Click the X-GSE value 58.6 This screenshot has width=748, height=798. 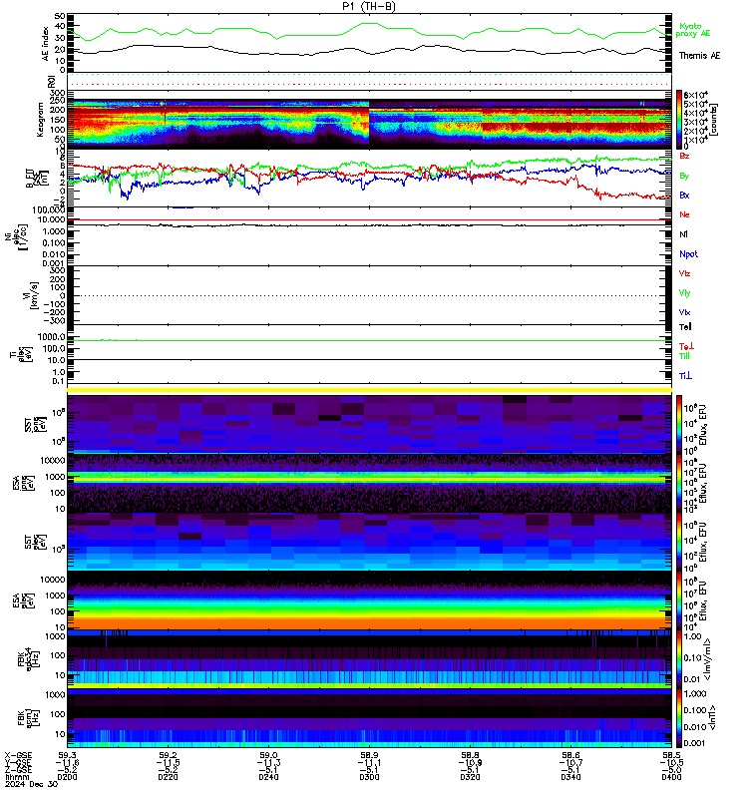pos(570,755)
